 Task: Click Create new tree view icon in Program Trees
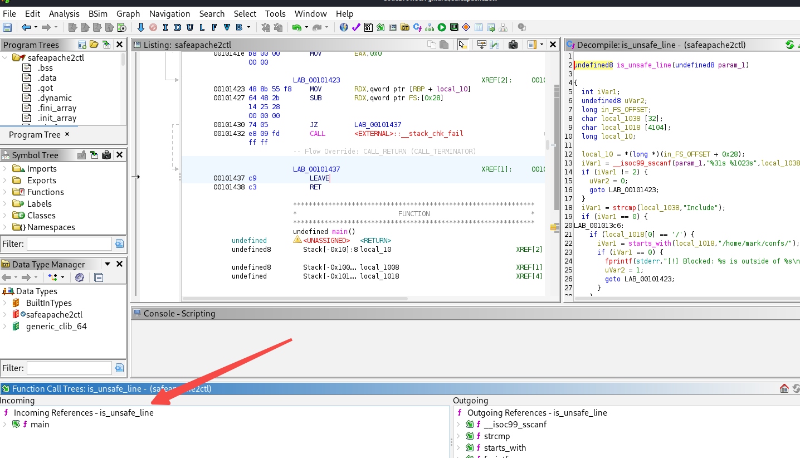point(82,45)
